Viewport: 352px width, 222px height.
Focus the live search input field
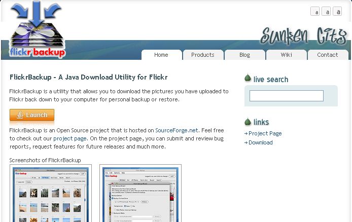pos(287,96)
